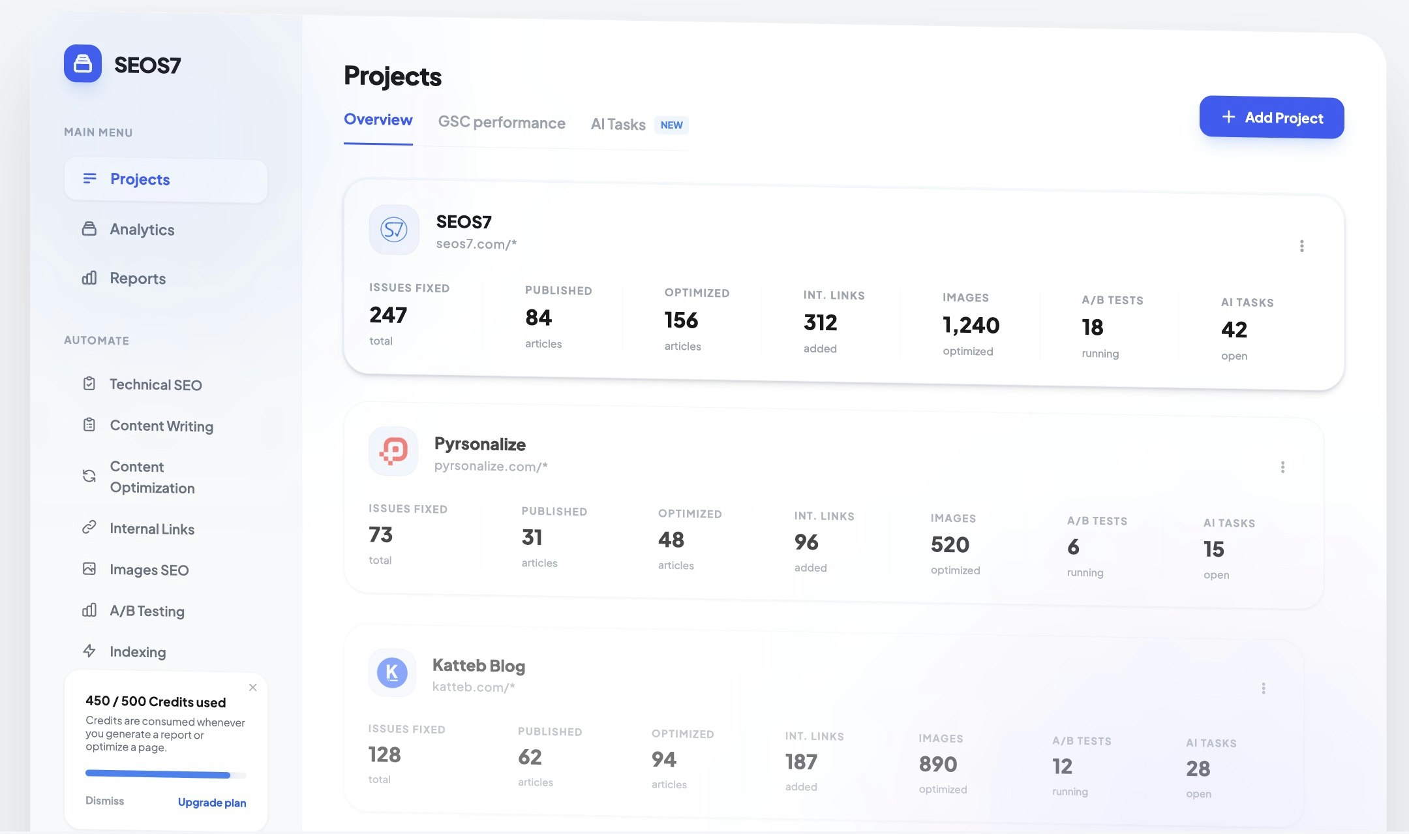Select the Indexing lightning bolt icon

90,651
